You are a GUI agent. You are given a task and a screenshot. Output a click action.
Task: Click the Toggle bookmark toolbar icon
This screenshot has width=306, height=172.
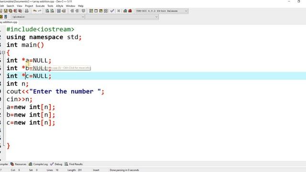(x=83, y=11)
